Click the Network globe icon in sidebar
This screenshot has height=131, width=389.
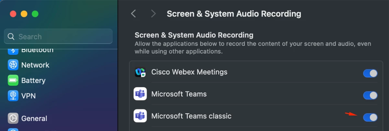pyautogui.click(x=13, y=65)
